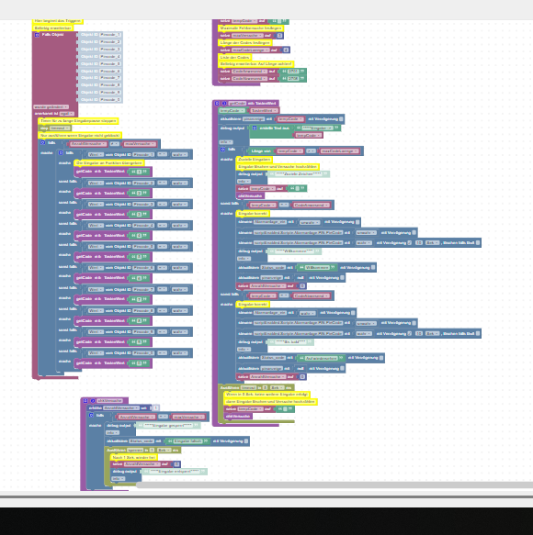Toggle second löschen falls läuft checkbox

pyautogui.click(x=478, y=333)
